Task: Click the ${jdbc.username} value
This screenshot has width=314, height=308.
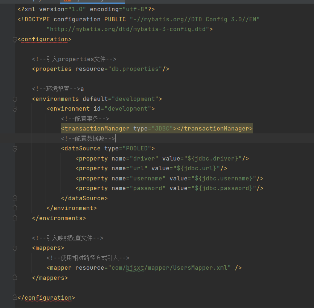Action: [224, 178]
